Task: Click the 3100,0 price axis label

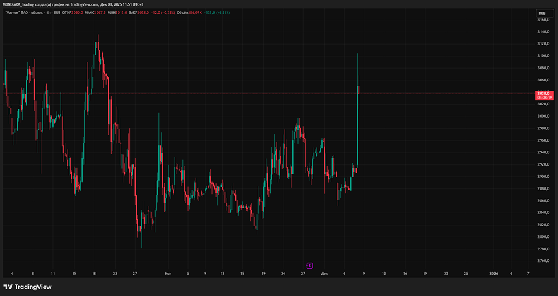Action: pyautogui.click(x=544, y=56)
